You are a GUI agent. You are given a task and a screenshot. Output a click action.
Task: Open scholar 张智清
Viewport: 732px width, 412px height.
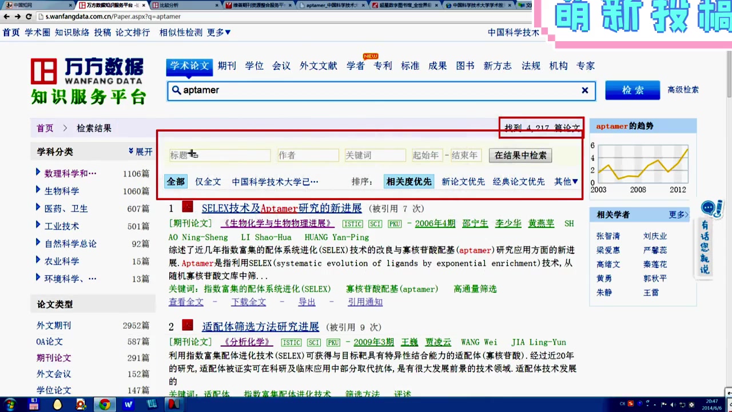click(608, 236)
